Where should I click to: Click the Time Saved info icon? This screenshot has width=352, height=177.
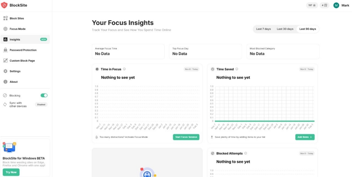(237, 69)
